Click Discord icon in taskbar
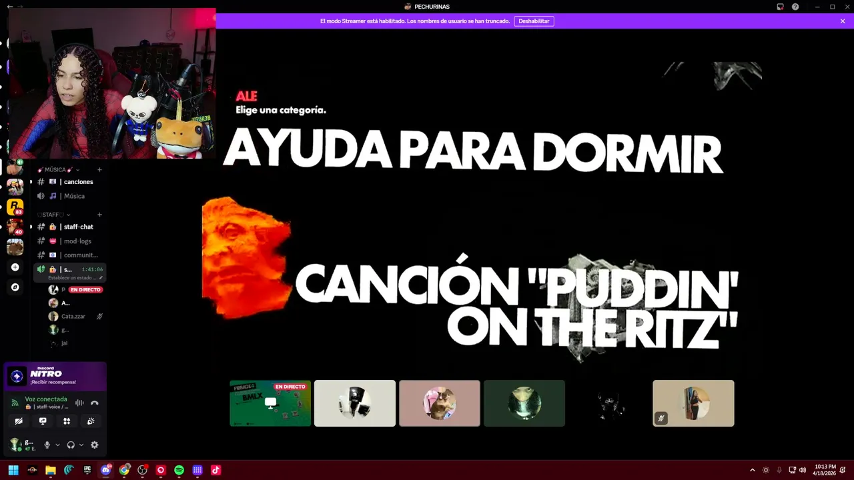This screenshot has height=480, width=854. tap(105, 470)
